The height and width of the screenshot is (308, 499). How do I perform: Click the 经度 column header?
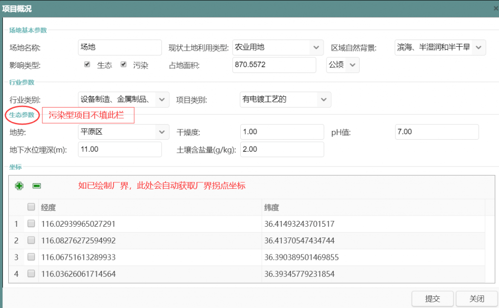[146, 208]
